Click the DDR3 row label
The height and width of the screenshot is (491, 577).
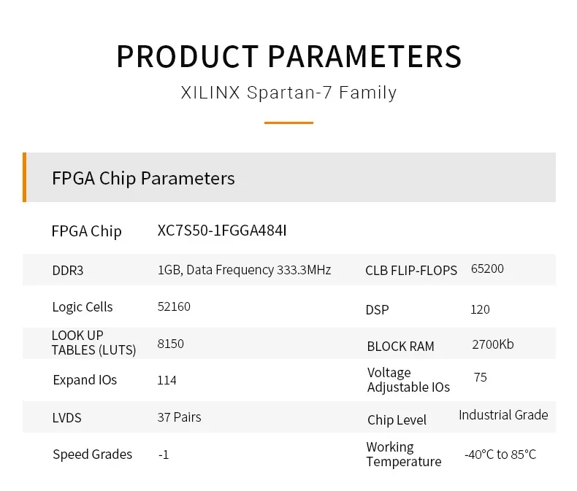68,270
